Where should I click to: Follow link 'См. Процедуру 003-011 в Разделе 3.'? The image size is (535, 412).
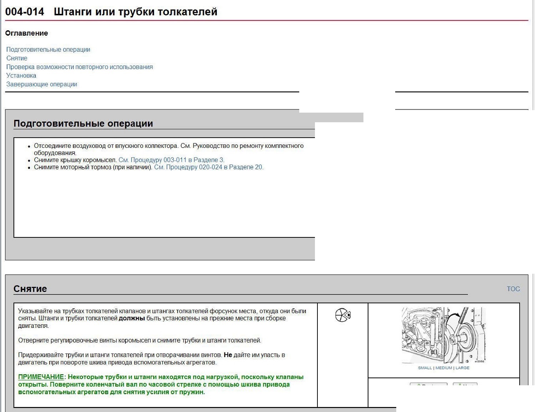pyautogui.click(x=171, y=160)
